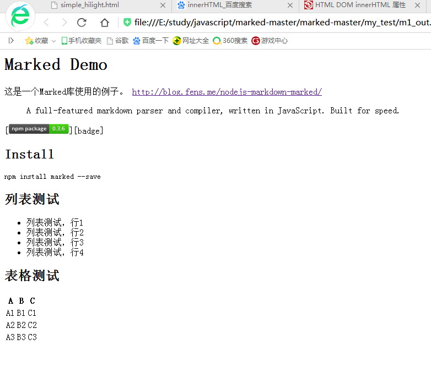The width and height of the screenshot is (431, 383).
Task: Click table header cell A
Action: (10, 301)
